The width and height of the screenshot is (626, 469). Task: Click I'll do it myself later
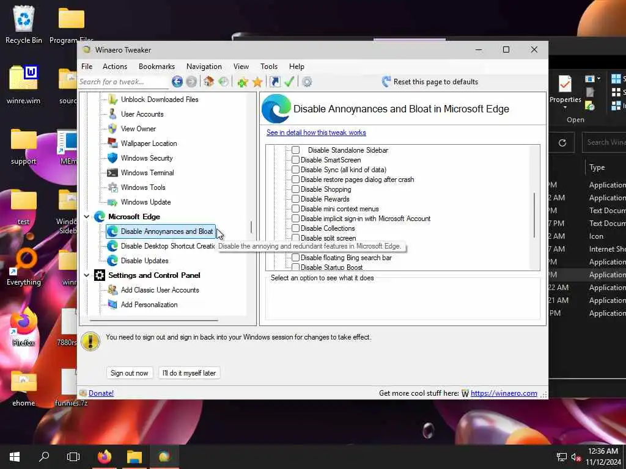tap(190, 373)
